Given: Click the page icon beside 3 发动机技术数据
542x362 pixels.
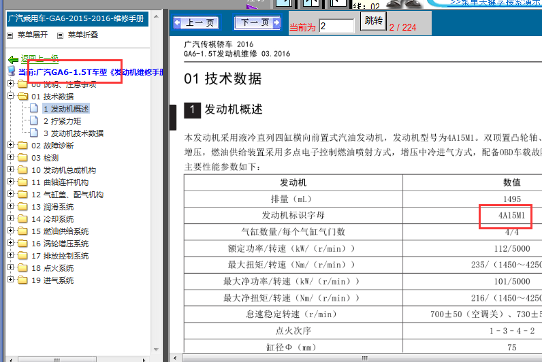Looking at the screenshot, I should [34, 133].
